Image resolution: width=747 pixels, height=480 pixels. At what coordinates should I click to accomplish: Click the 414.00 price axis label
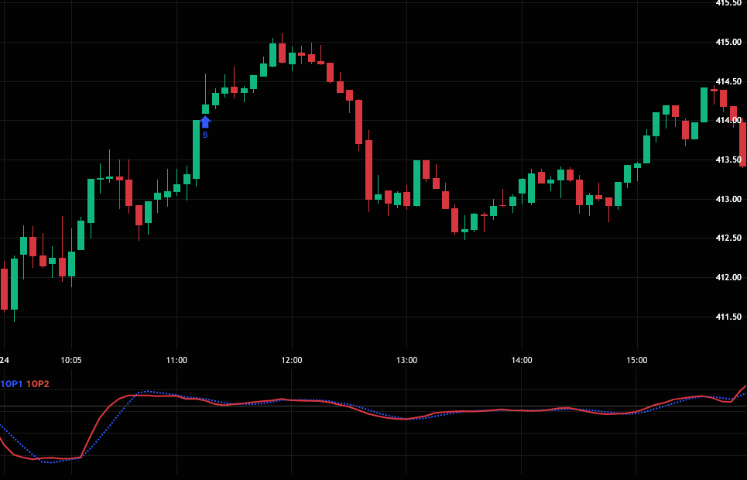point(728,121)
